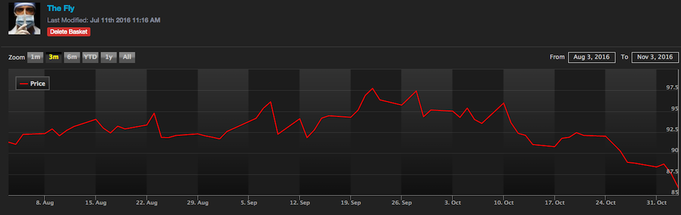Viewport: 681px width, 215px height.
Task: Click the 97.5 price axis label
Action: coord(672,87)
